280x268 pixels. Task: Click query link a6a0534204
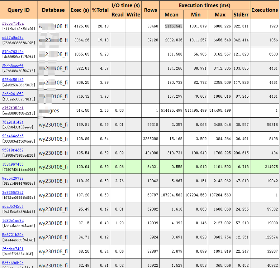[x=13, y=207]
